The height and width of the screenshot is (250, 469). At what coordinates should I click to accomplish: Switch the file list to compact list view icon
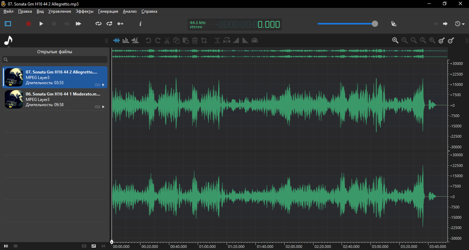15,246
